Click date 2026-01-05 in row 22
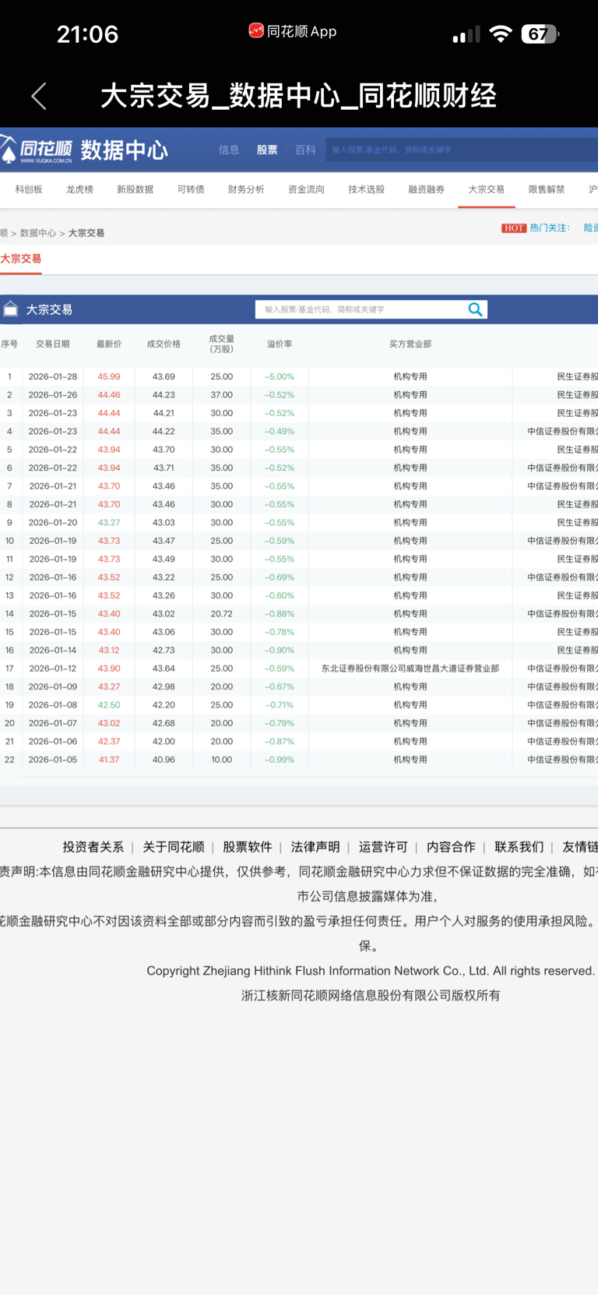Screen dimensions: 598x1295 [x=53, y=760]
